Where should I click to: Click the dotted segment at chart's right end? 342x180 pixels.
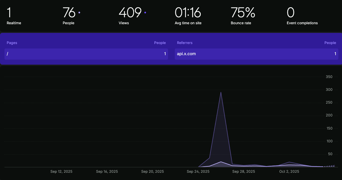pyautogui.click(x=329, y=166)
